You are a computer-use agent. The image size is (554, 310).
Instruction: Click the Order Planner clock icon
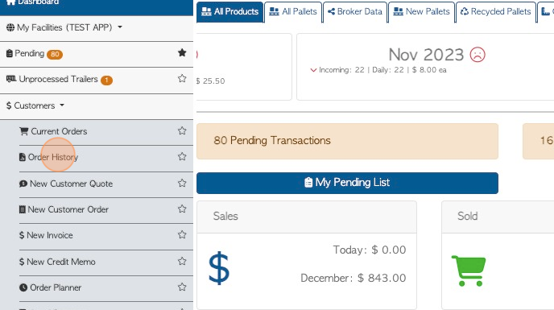(23, 287)
